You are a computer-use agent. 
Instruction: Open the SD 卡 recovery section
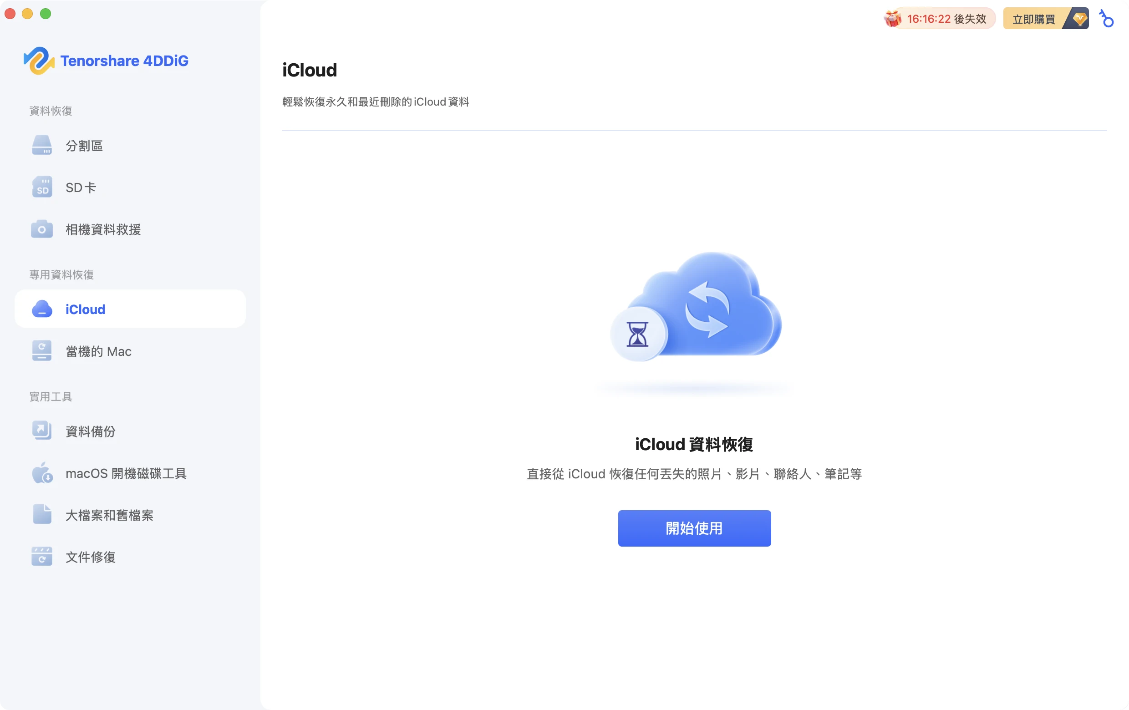point(130,187)
